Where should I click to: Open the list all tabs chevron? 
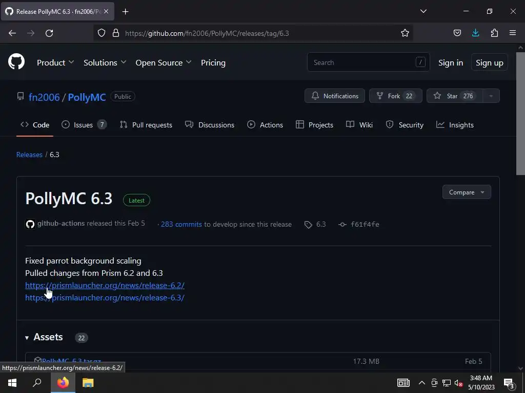click(x=423, y=11)
